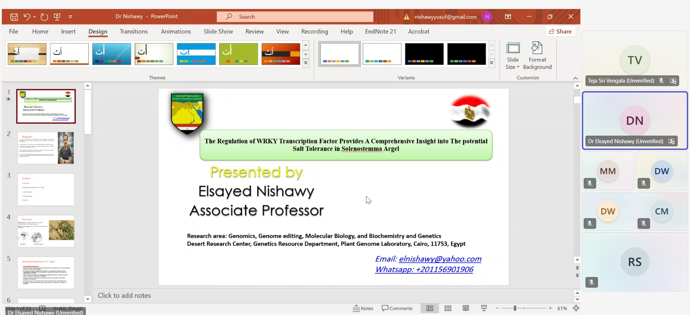The image size is (690, 315).
Task: Click the zoom in plus button
Action: pos(550,308)
